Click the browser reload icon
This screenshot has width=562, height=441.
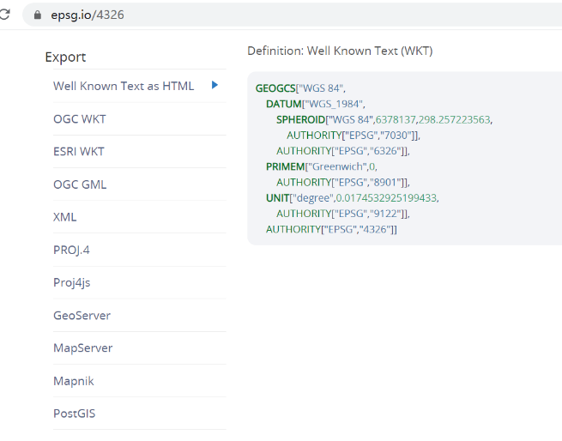pyautogui.click(x=4, y=15)
